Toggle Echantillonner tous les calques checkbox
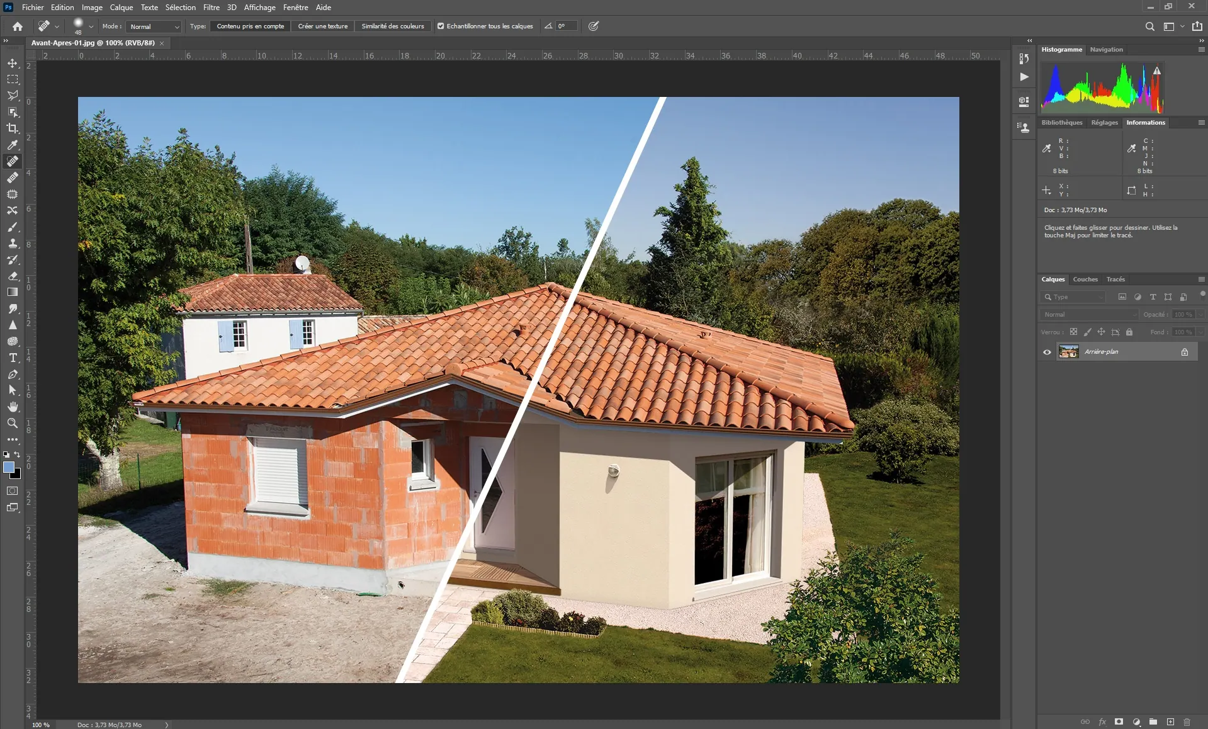The image size is (1208, 729). tap(441, 26)
